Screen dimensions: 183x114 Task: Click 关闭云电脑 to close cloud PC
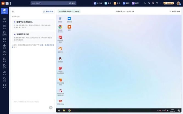coord(174,12)
